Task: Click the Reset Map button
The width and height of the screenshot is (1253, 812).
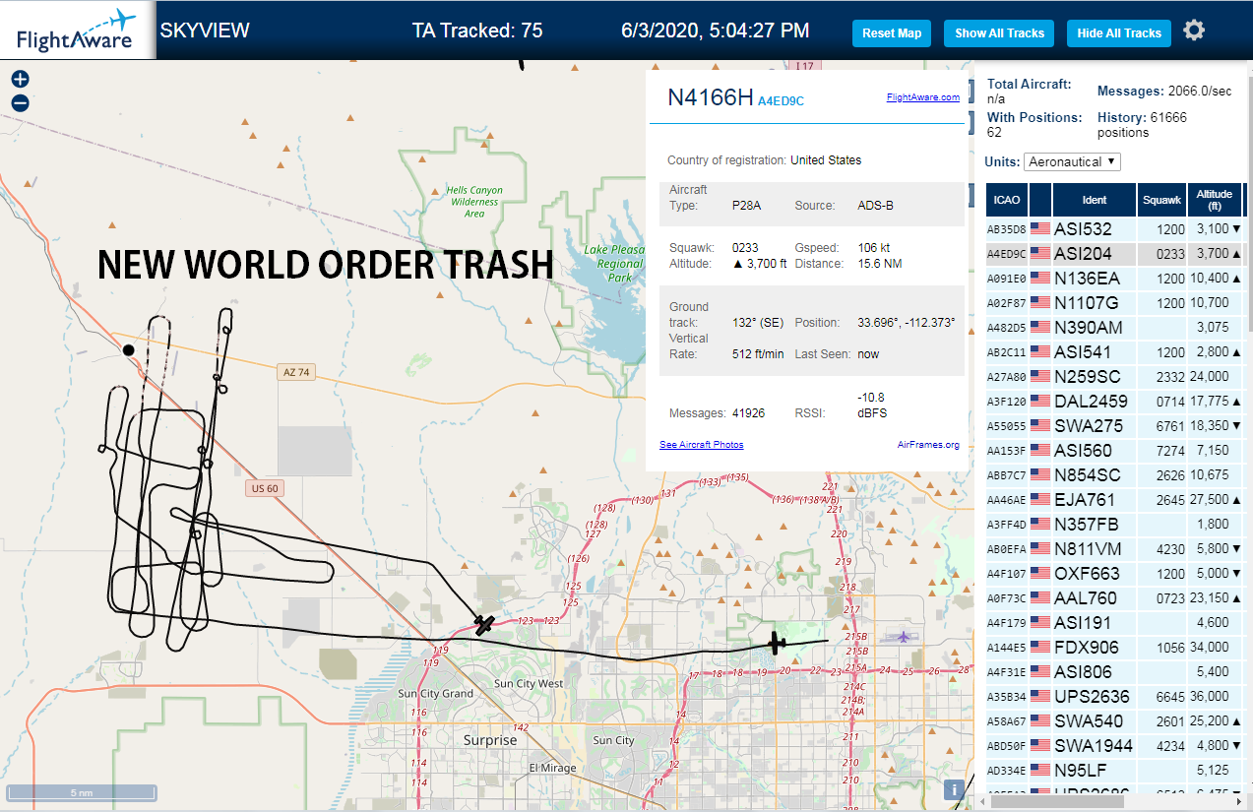Action: [x=892, y=32]
